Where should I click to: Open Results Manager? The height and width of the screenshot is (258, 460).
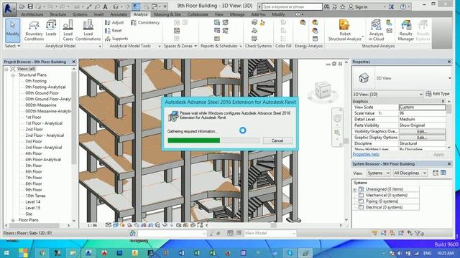pyautogui.click(x=405, y=31)
